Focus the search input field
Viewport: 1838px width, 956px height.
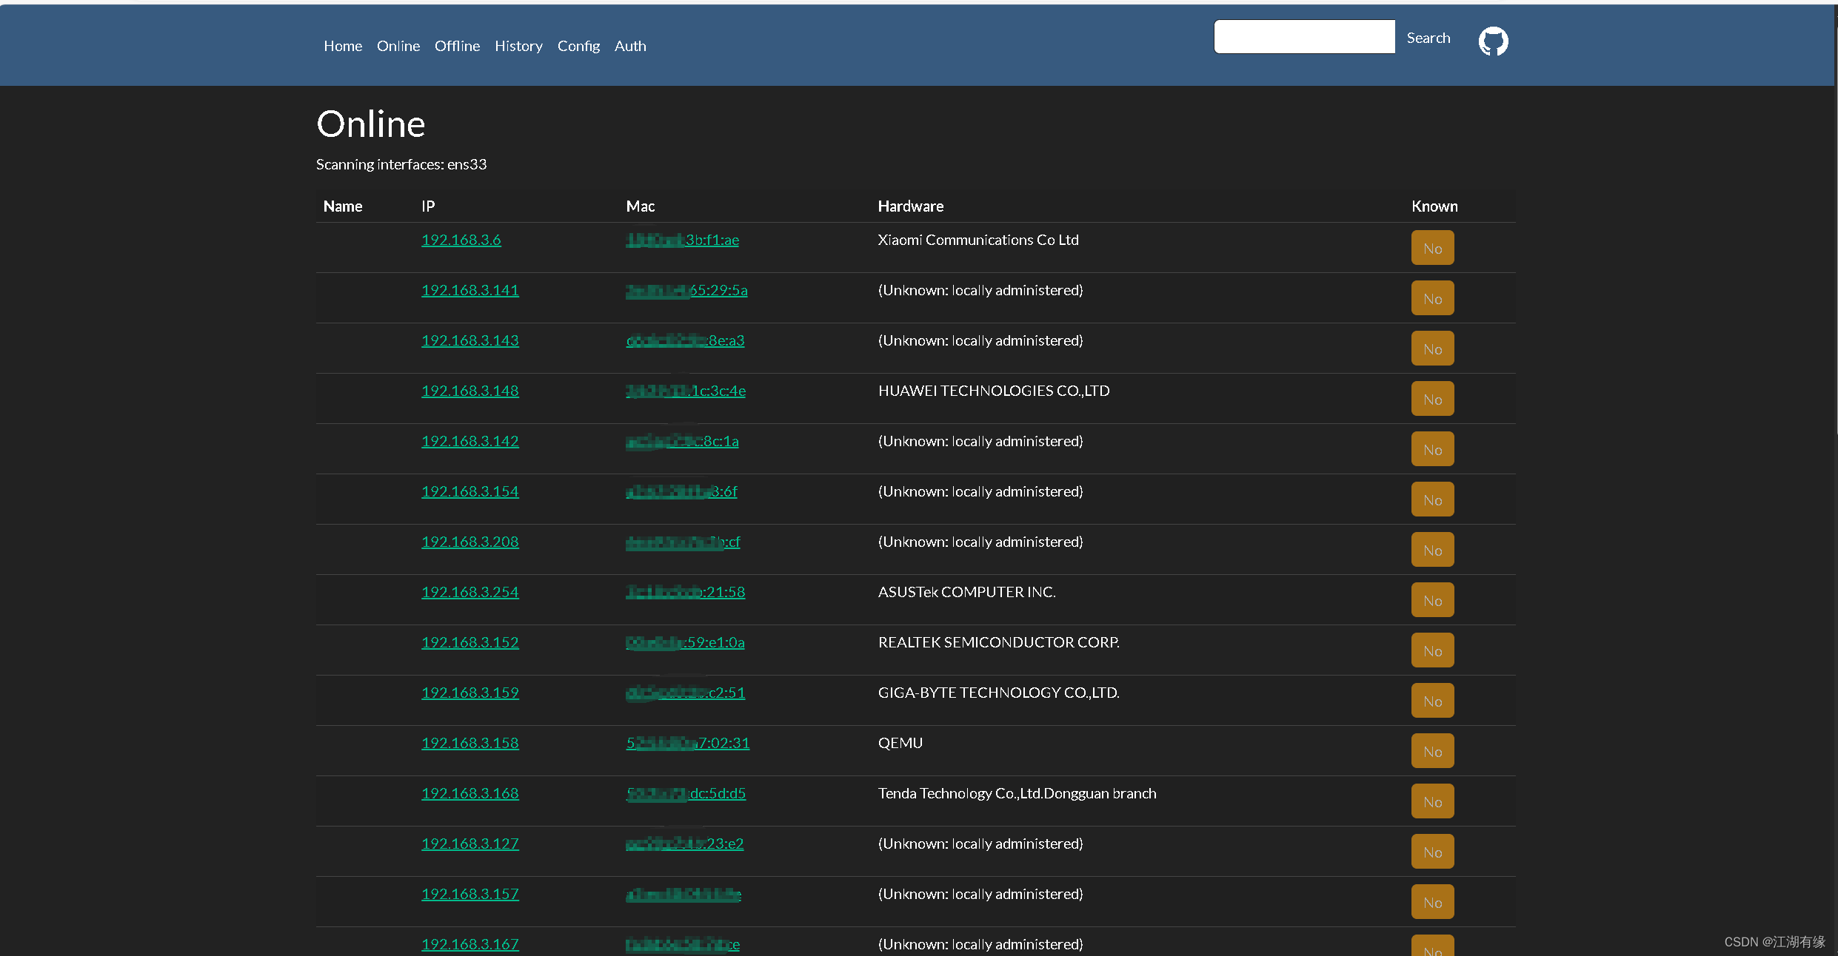tap(1304, 37)
